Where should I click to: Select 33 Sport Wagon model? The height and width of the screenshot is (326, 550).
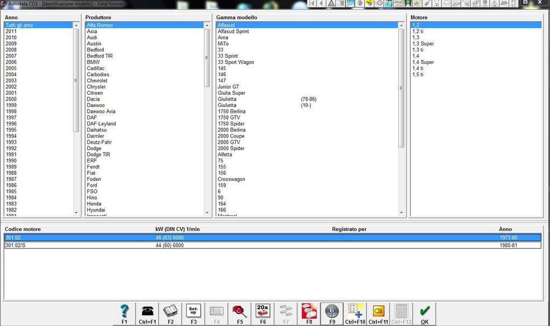pyautogui.click(x=307, y=62)
